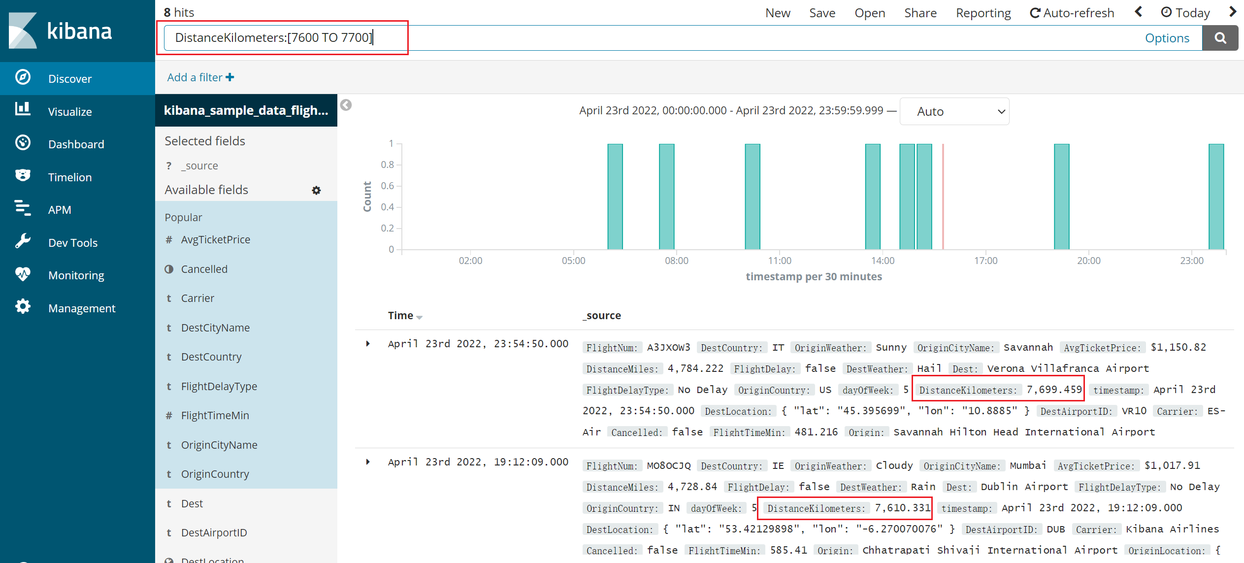Open the Dashboard gauge icon

(23, 143)
